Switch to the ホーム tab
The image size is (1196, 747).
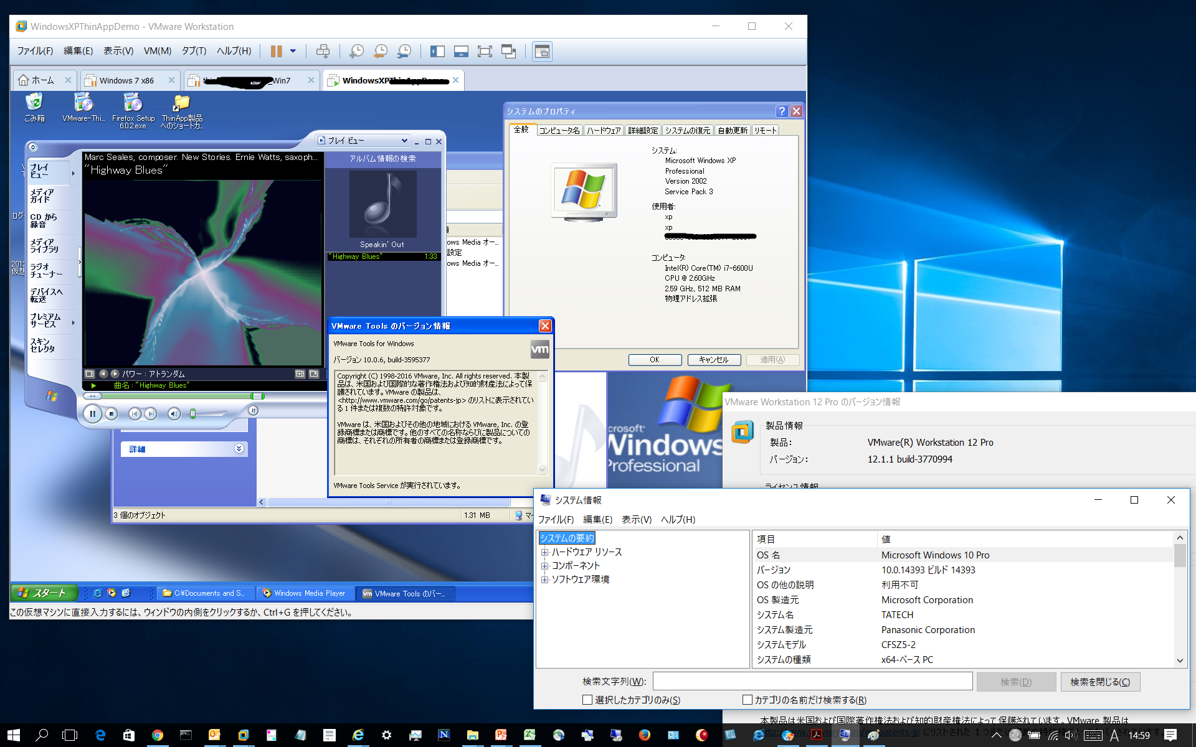pos(42,80)
